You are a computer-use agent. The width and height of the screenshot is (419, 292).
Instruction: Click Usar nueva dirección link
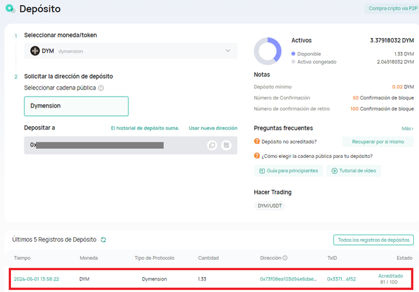click(213, 128)
